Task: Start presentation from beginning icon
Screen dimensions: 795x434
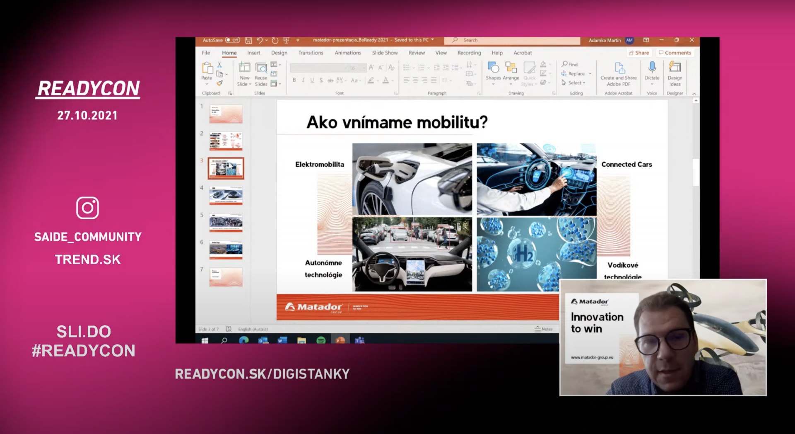Action: pos(286,40)
